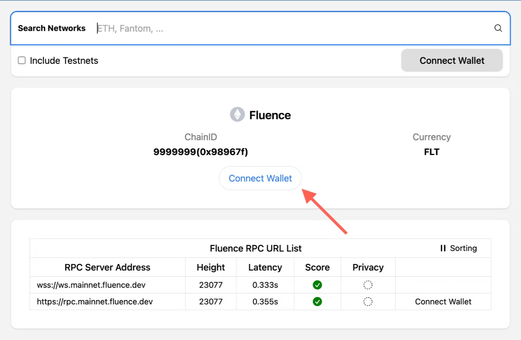The image size is (521, 340).
Task: Click the privacy indicator circle in the https row
Action: (x=368, y=301)
